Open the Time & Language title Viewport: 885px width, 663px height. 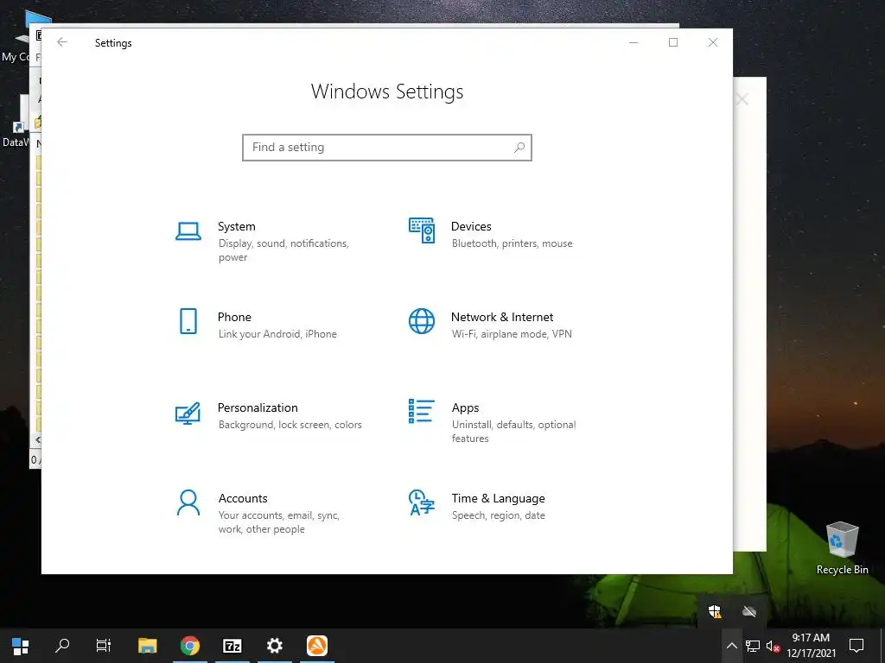499,498
